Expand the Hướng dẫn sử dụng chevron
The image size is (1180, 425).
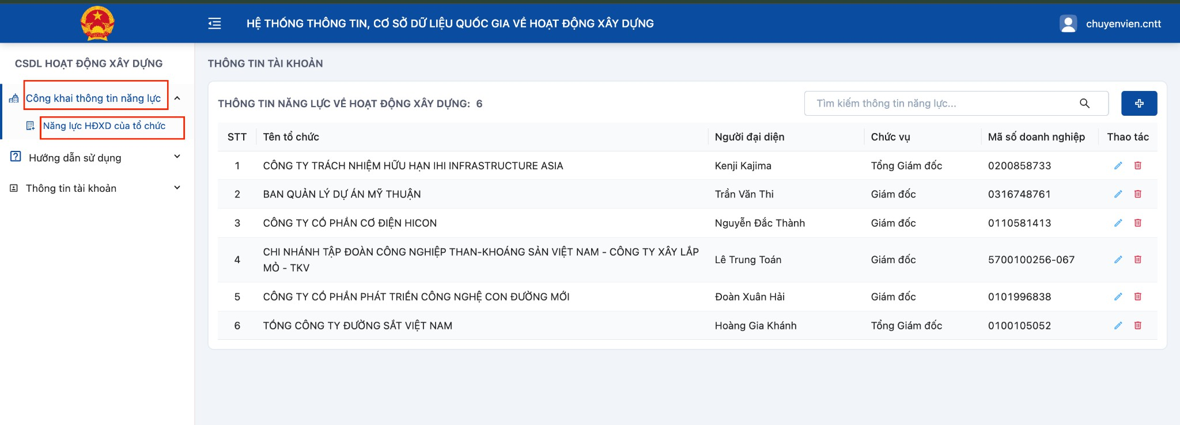click(177, 157)
